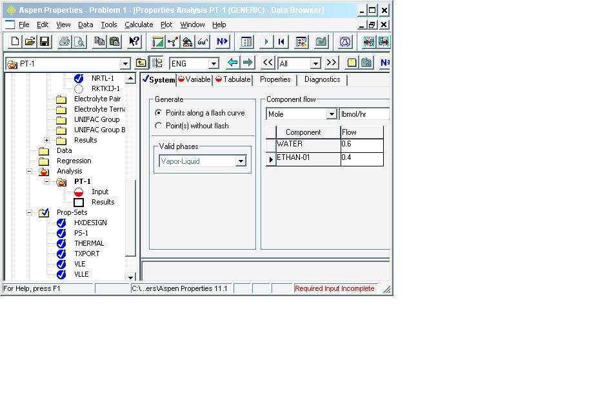Reinitialize calculation with rewind icon

coord(281,42)
